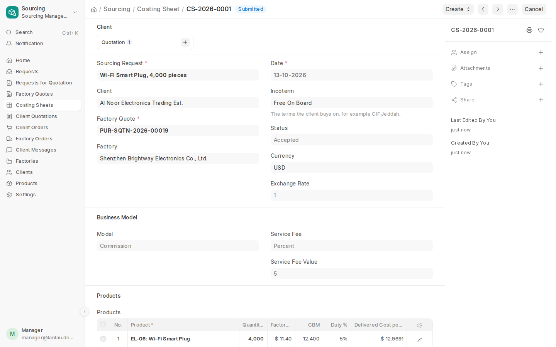This screenshot has height=347, width=556.
Task: Open the Create dropdown button
Action: tap(458, 9)
